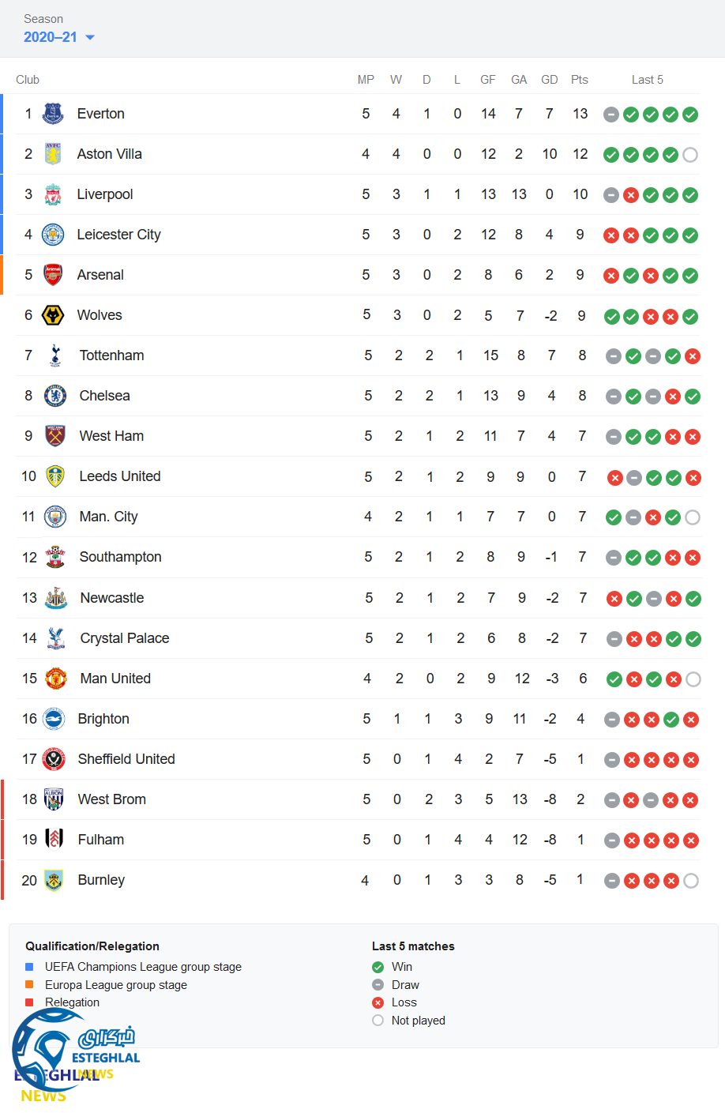Click the Tottenham club crest

click(54, 355)
